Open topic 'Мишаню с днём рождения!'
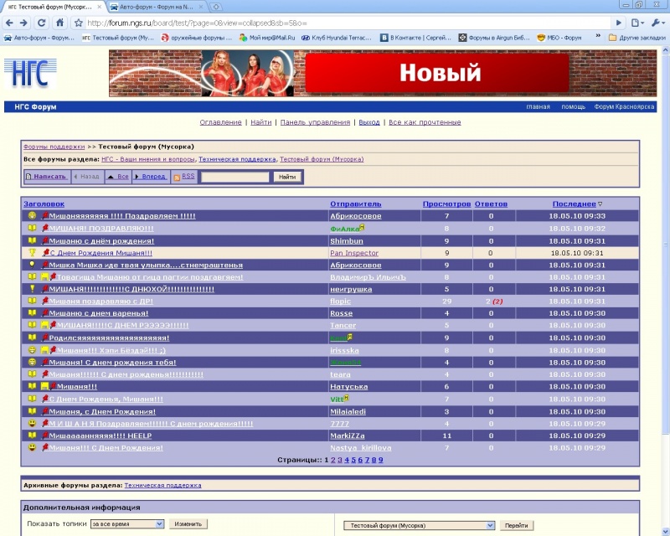The height and width of the screenshot is (536, 670). coord(101,241)
